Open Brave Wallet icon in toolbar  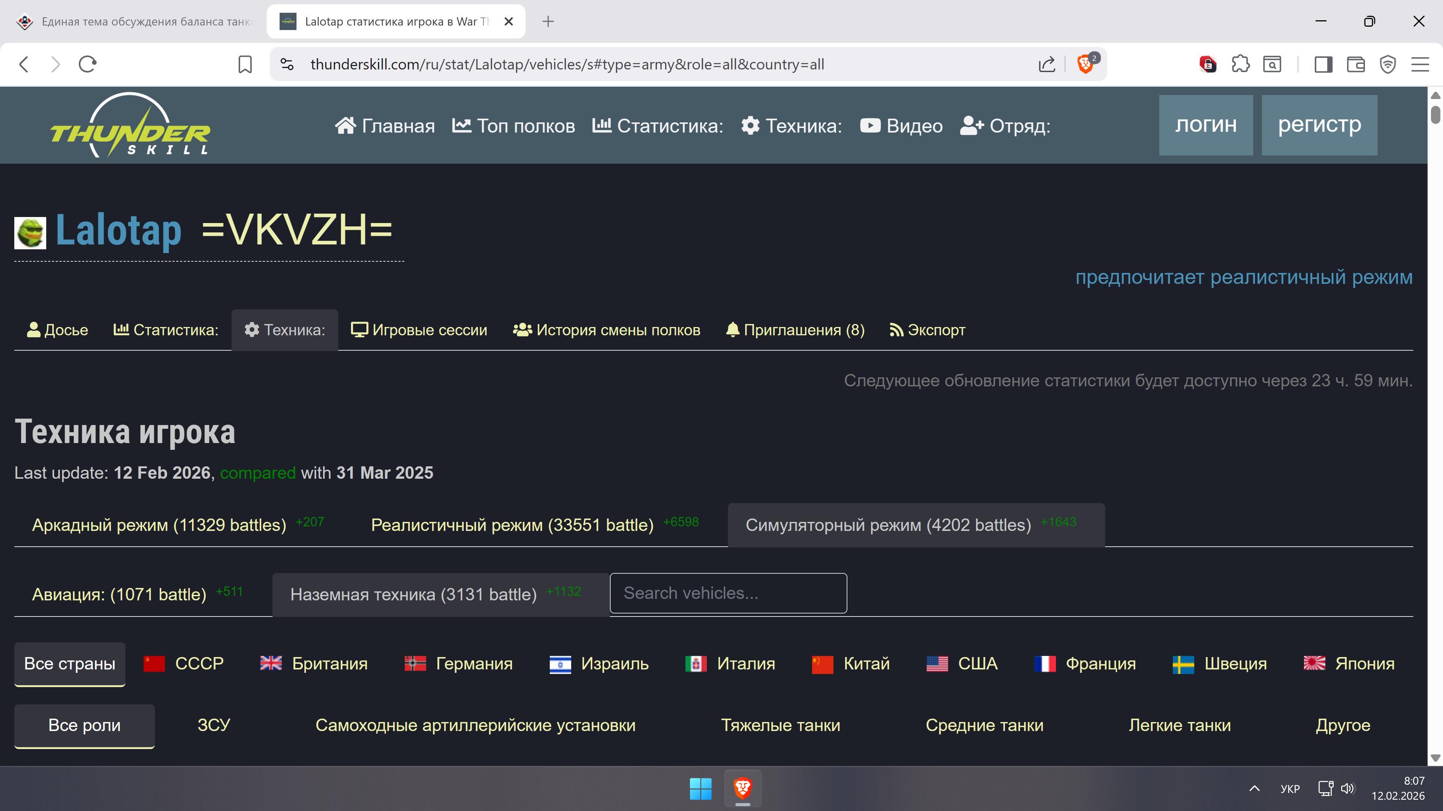1355,64
